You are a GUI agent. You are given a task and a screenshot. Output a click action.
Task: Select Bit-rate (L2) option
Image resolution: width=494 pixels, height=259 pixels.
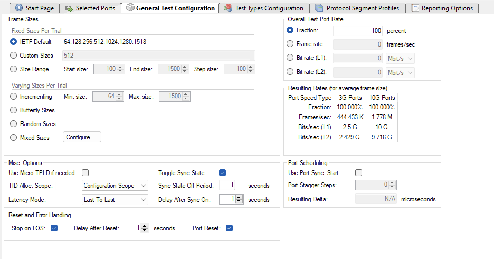[x=290, y=72]
